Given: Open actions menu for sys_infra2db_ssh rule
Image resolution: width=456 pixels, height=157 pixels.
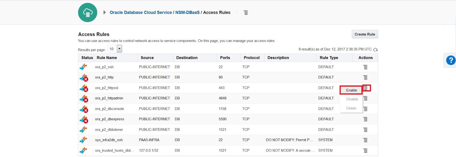Looking at the screenshot, I should click(365, 140).
